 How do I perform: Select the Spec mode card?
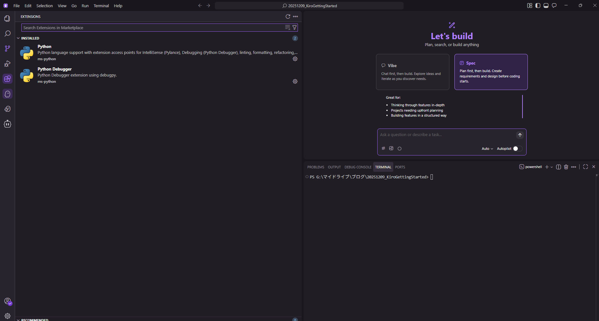[x=491, y=72]
